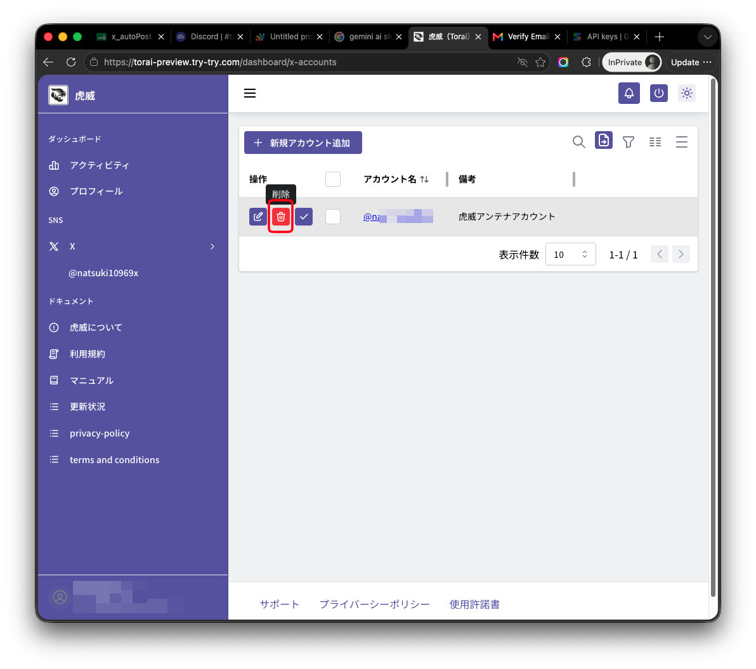Check the account row checkbox

333,217
